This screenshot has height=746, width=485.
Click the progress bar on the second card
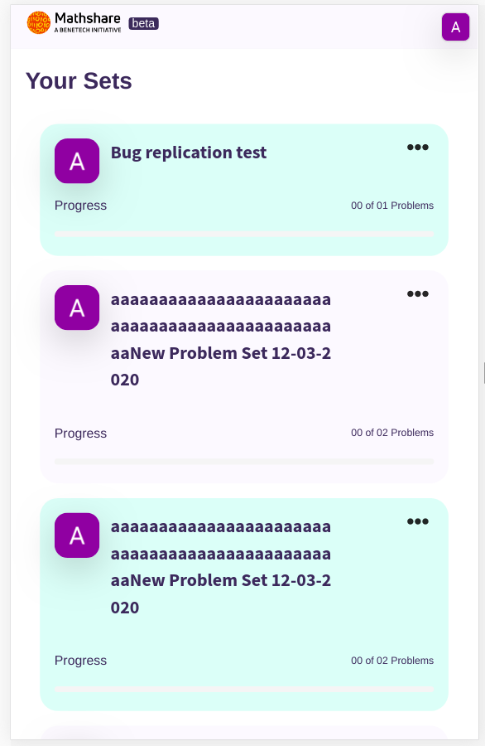[244, 461]
